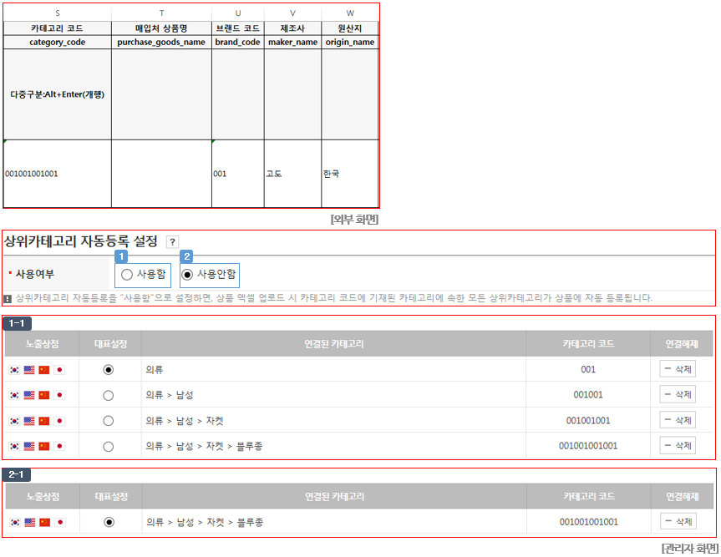Click the maker cell showing 고도
This screenshot has width=721, height=557.
tap(293, 174)
